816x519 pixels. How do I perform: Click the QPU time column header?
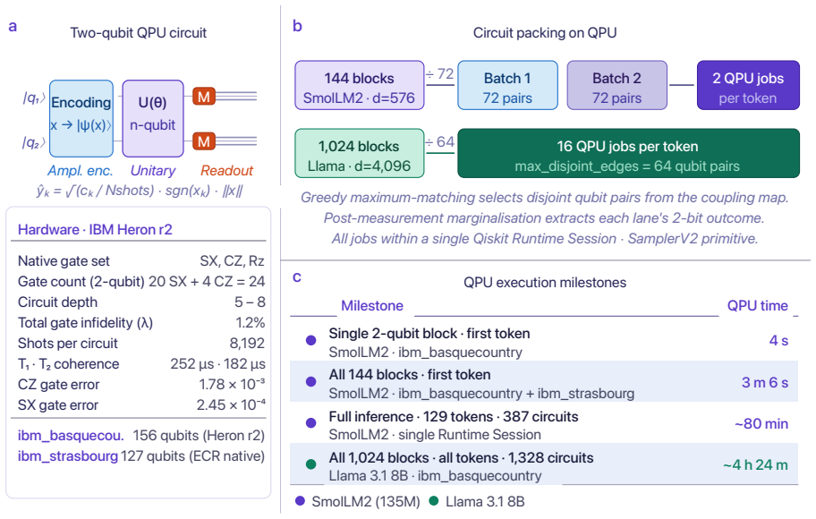pos(758,305)
